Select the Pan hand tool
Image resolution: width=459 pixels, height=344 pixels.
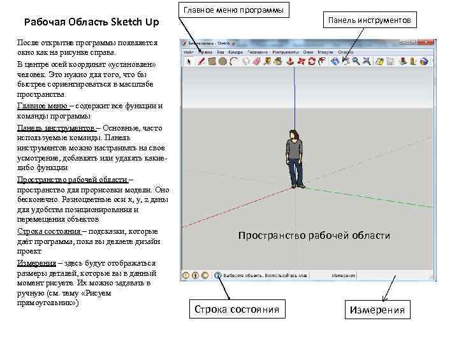point(346,61)
